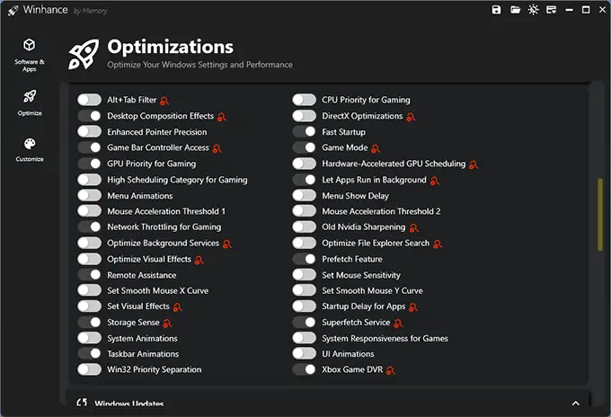
Task: Click the red icon next to Storage Sense
Action: pos(166,323)
